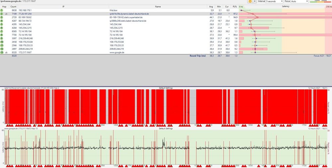The height and width of the screenshot is (168, 332).
Task: Click hop 7 green circle icon
Action: [x=2, y=31]
